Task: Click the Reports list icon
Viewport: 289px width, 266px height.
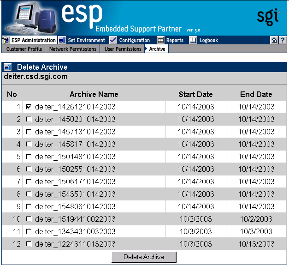Action: [160, 40]
